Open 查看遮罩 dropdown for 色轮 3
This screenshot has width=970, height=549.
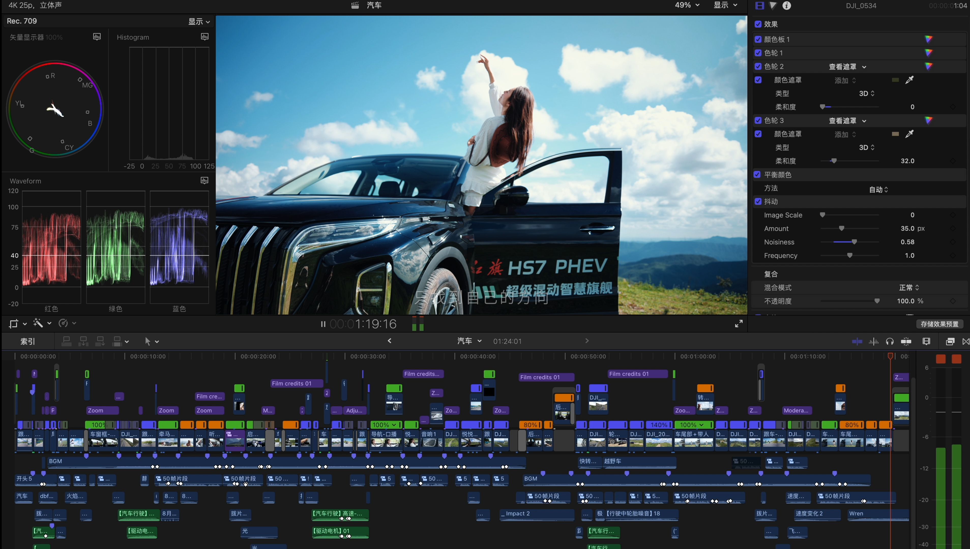click(847, 121)
